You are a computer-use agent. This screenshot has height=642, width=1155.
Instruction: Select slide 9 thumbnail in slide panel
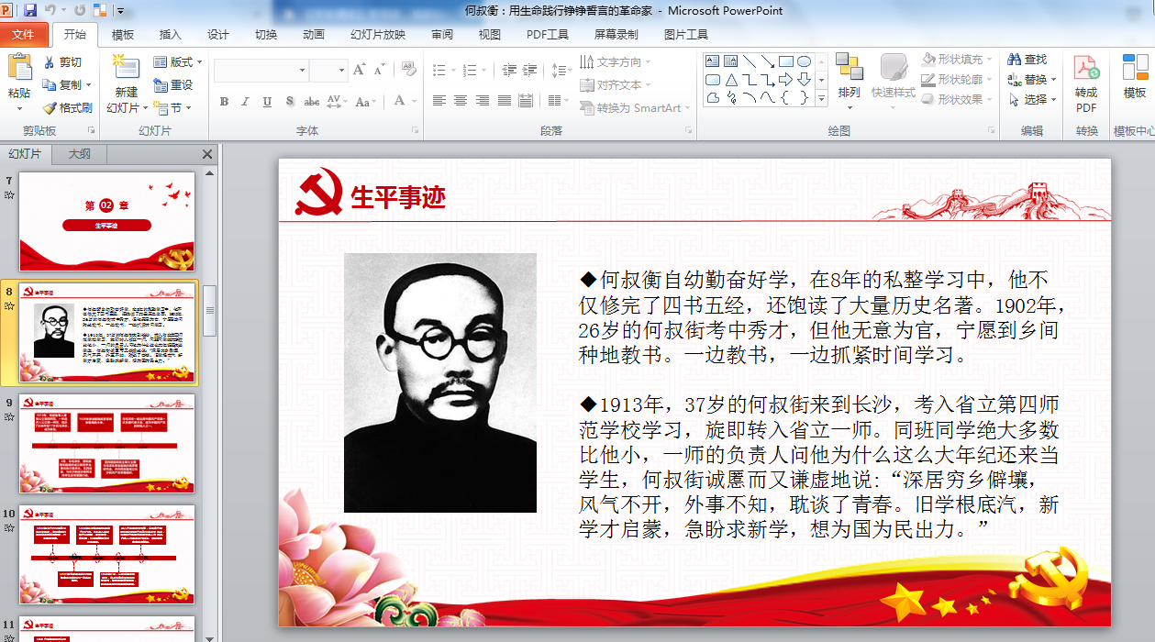tap(107, 444)
